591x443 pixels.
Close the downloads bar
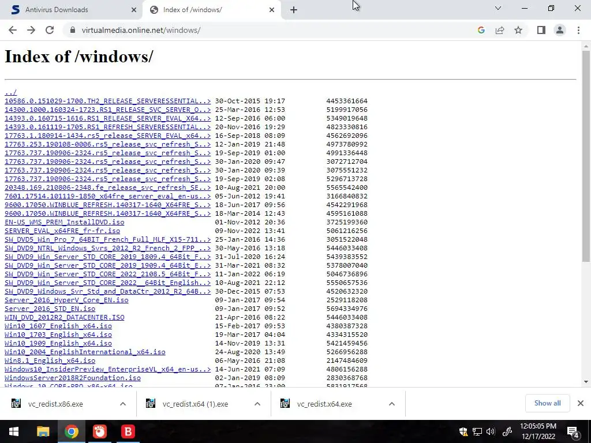[581, 403]
